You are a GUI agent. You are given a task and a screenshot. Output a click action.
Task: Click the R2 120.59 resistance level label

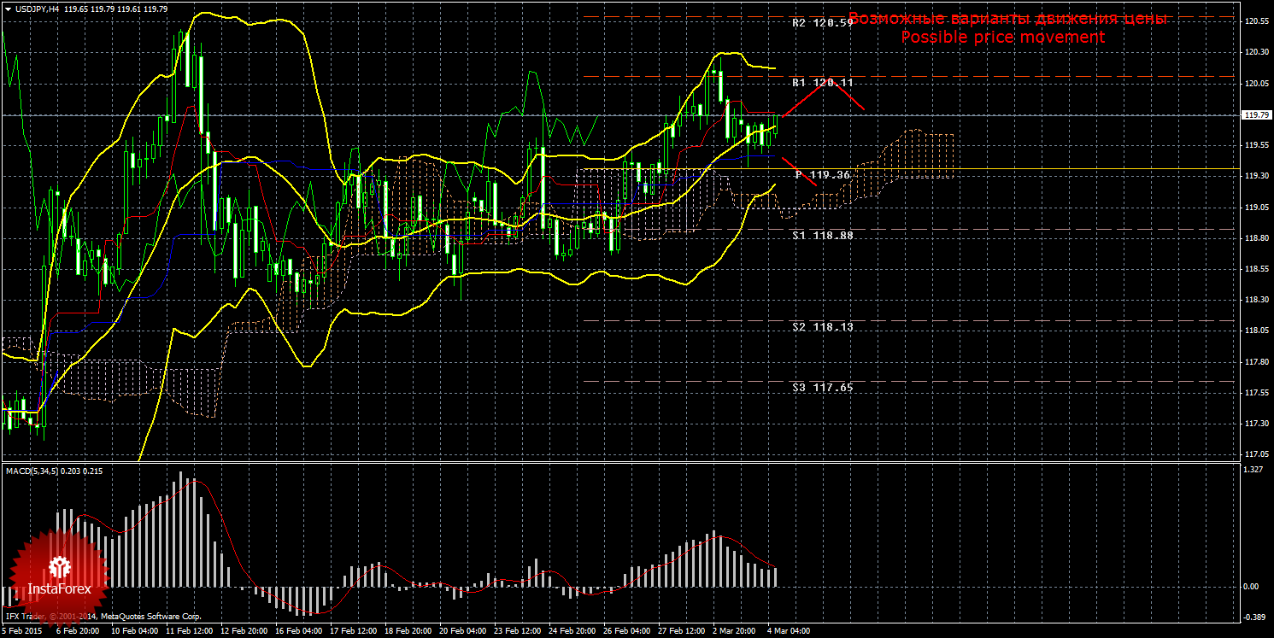[x=822, y=23]
